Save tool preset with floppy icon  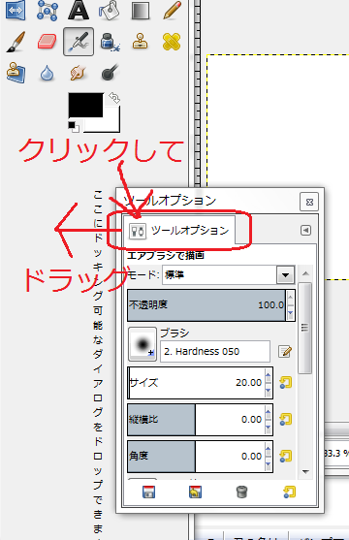pyautogui.click(x=149, y=492)
